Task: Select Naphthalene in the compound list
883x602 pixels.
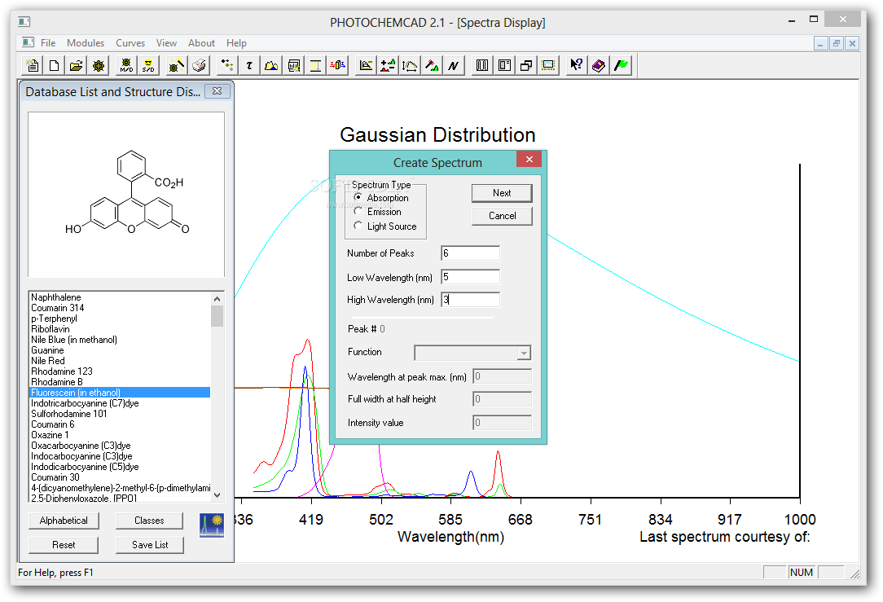Action: tap(55, 297)
